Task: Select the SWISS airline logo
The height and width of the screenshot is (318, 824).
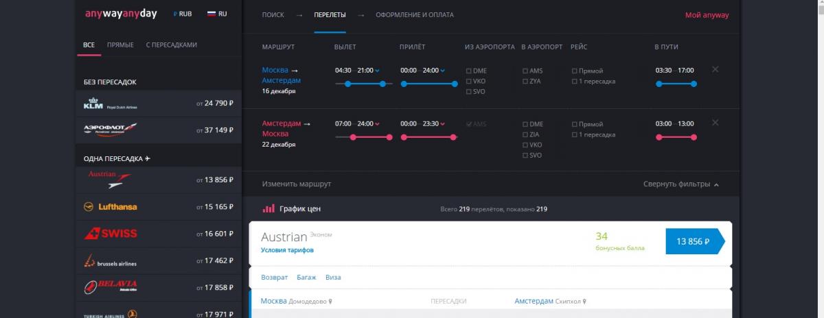Action: point(110,234)
